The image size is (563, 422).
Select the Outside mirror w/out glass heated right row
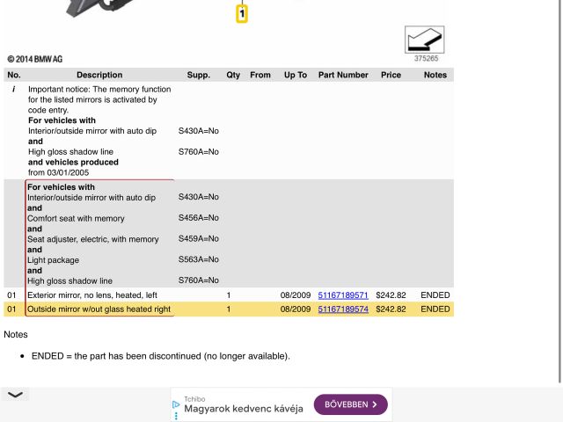pos(99,309)
